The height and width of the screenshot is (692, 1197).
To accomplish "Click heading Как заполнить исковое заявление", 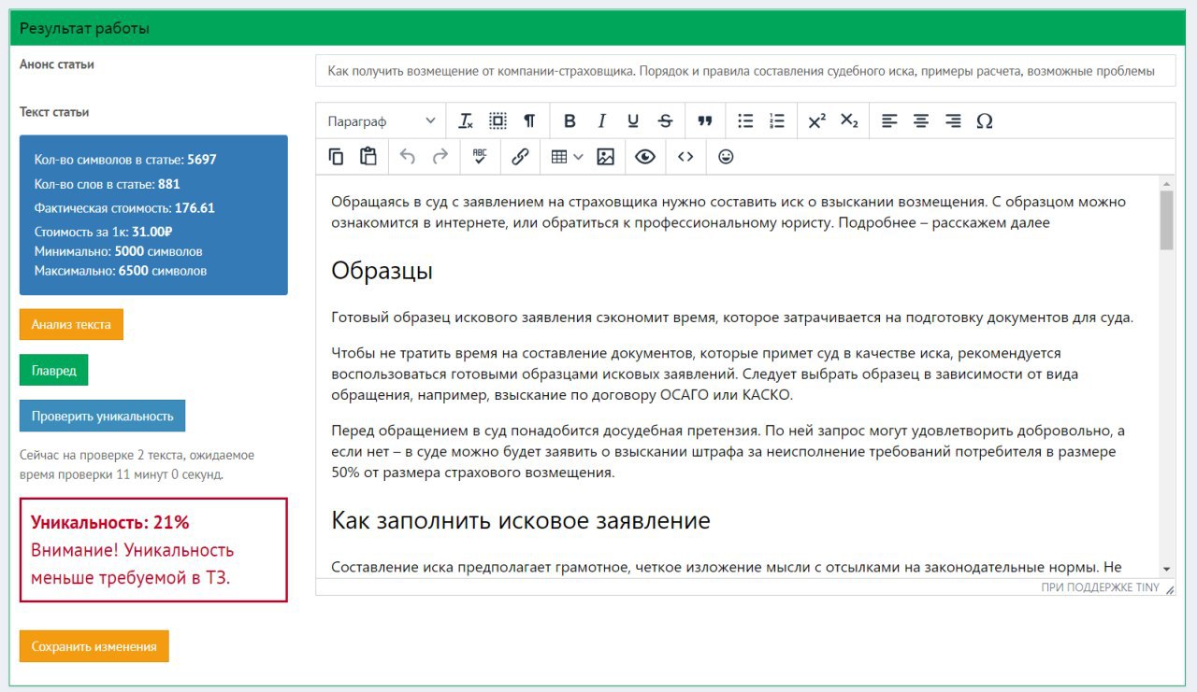I will [x=521, y=520].
